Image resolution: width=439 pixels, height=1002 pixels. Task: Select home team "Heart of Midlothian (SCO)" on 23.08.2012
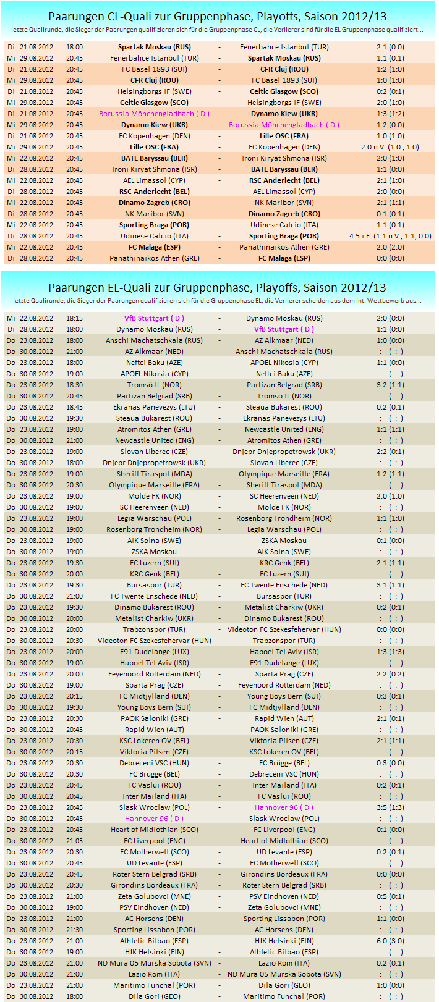click(x=155, y=830)
